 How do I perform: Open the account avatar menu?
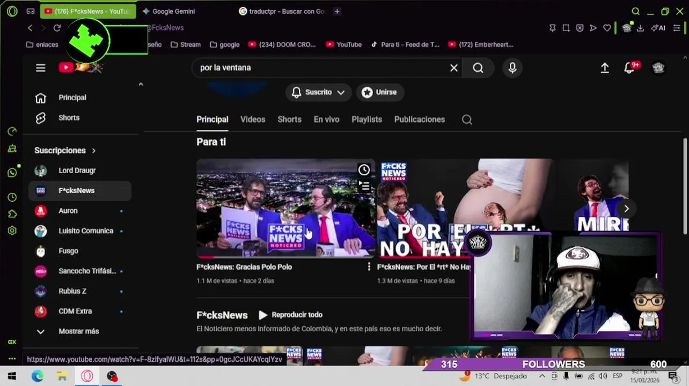pos(658,68)
